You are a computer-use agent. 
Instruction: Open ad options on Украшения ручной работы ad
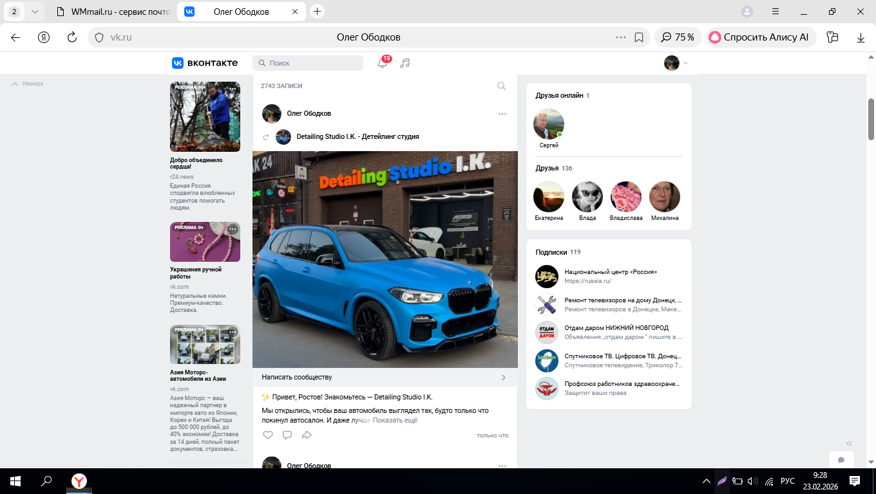(233, 229)
